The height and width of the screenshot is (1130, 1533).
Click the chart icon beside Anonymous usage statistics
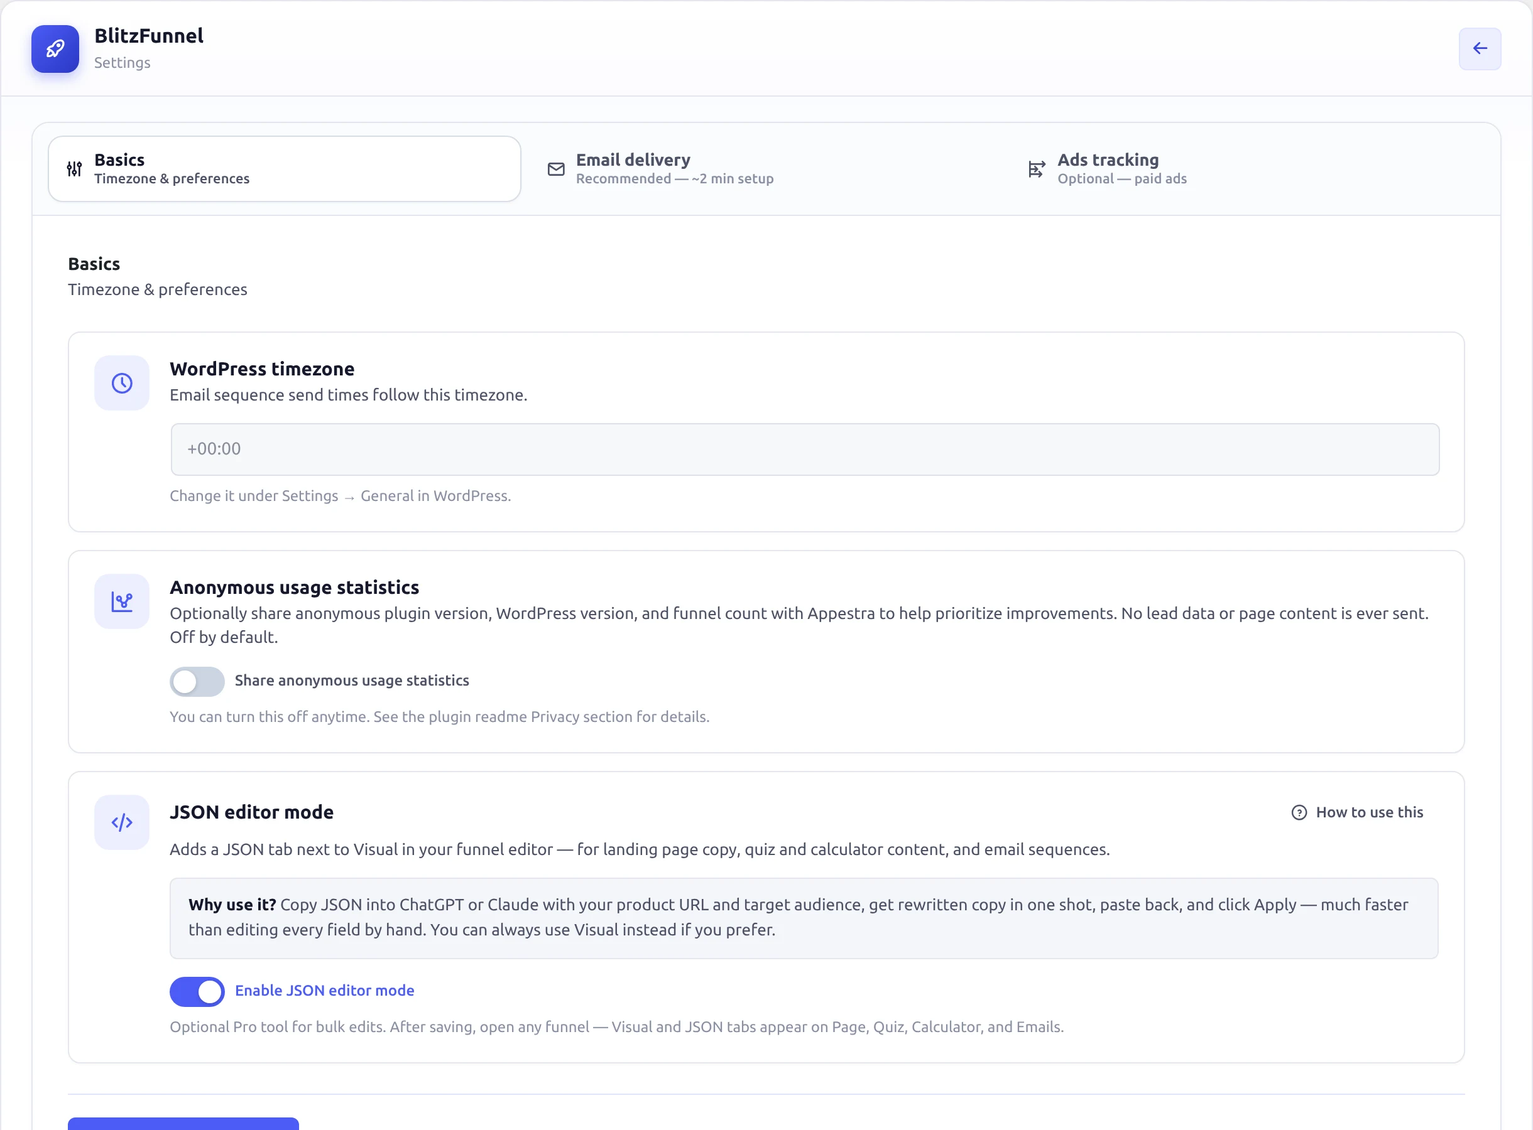click(122, 602)
